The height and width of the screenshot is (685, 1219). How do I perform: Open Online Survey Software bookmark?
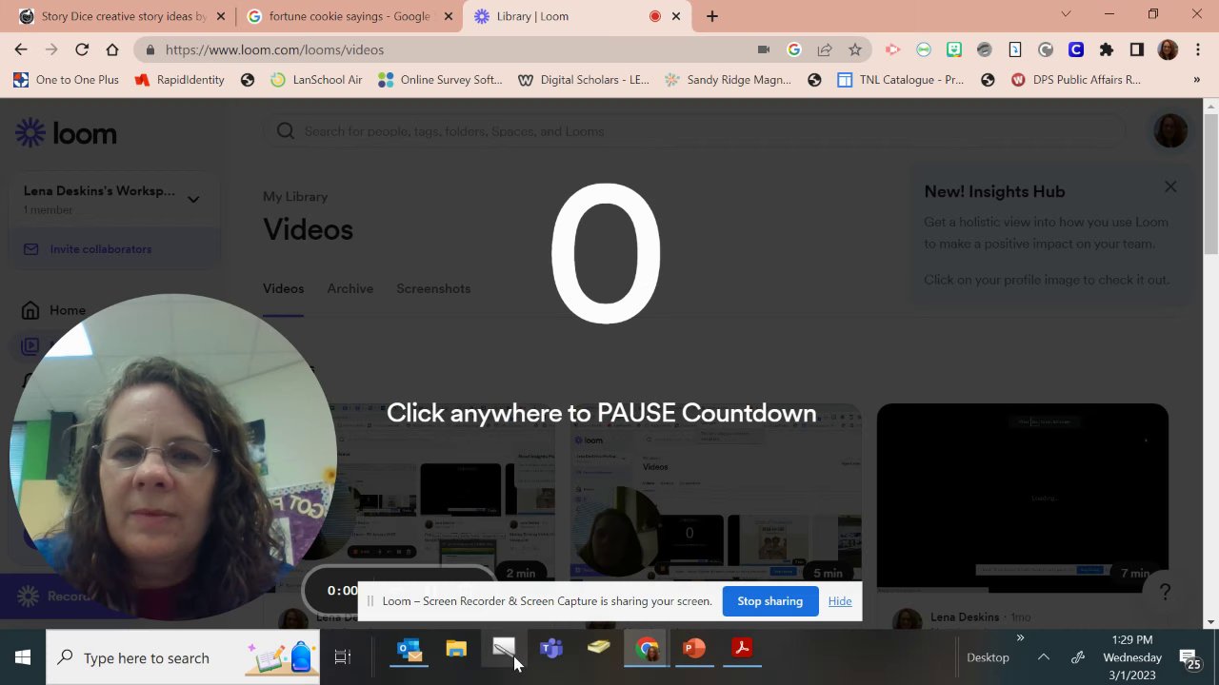pos(440,80)
